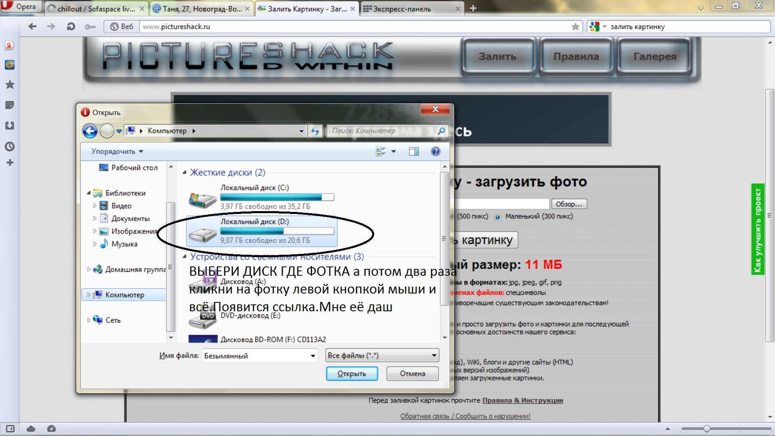Screen dimensions: 775x436
Task: Open Opera Link cloud icon in status bar
Action: [x=31, y=429]
